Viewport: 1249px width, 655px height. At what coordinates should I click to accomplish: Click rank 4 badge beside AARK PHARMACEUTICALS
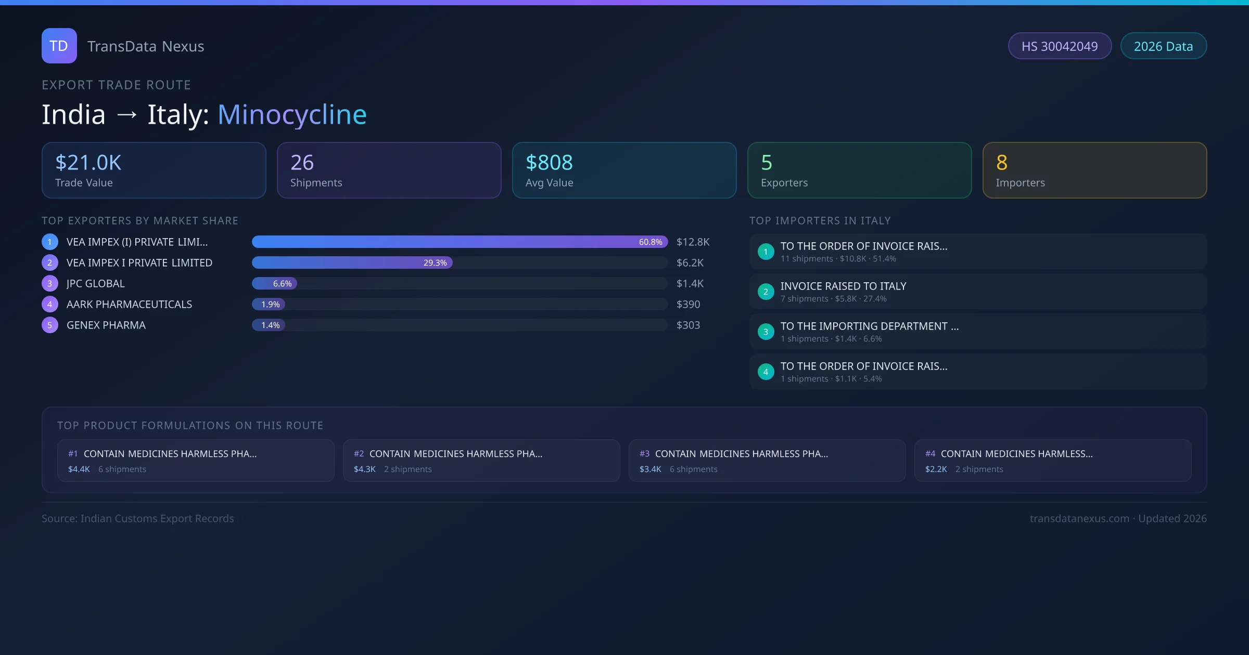pyautogui.click(x=50, y=304)
